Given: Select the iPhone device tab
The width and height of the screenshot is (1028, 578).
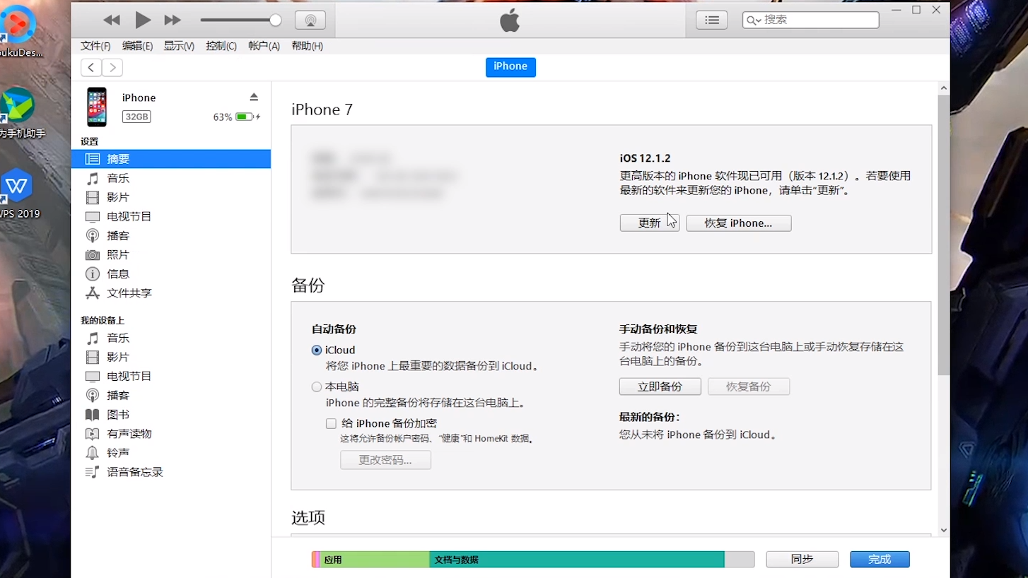Looking at the screenshot, I should coord(510,66).
